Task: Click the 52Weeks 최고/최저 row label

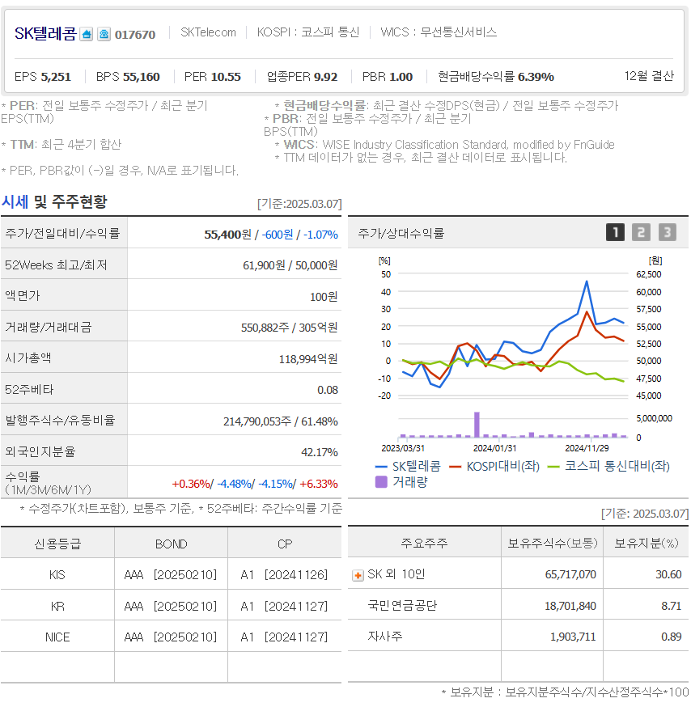Action: point(56,265)
